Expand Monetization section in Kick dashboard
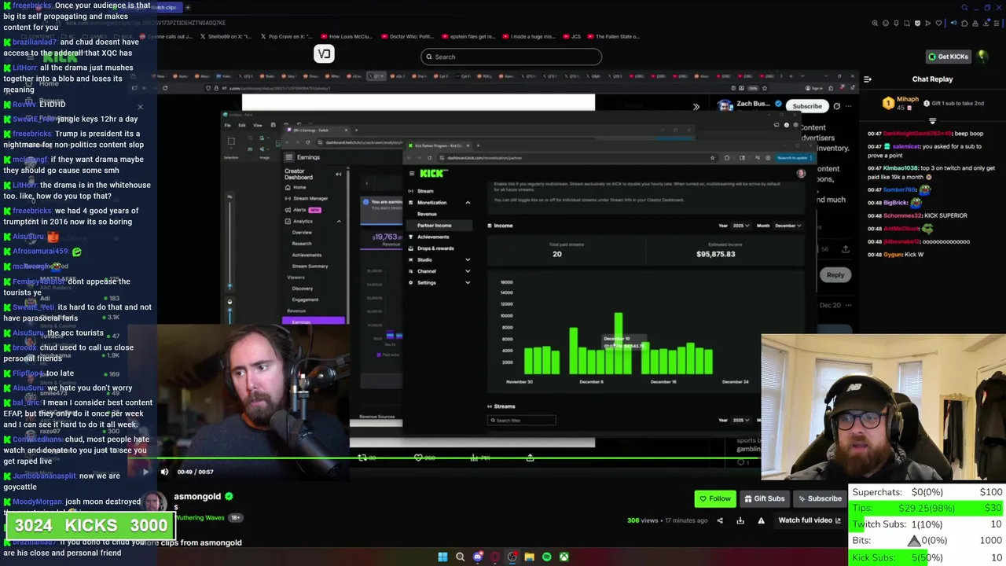The height and width of the screenshot is (566, 1006). coord(439,203)
